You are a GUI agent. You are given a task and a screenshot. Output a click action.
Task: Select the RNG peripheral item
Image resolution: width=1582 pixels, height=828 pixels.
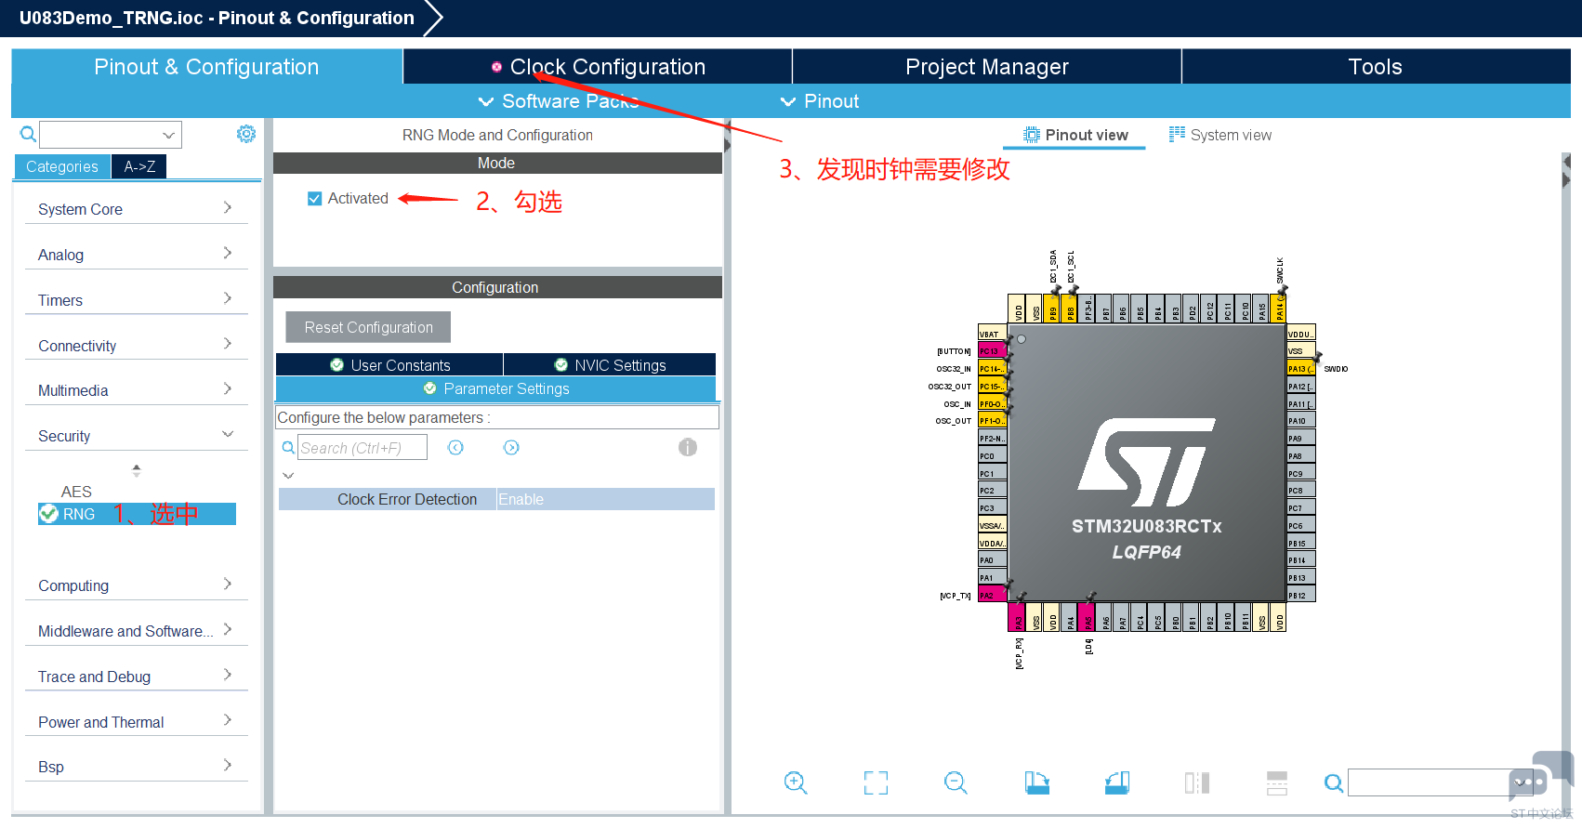click(137, 514)
